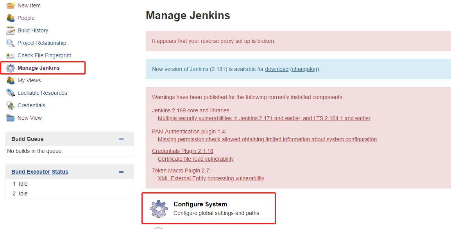451x229 pixels.
Task: Open Certificate file read vulnerability link
Action: (196, 159)
